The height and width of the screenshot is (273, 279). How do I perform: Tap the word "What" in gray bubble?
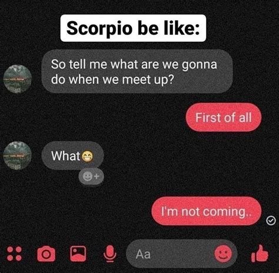[66, 156]
